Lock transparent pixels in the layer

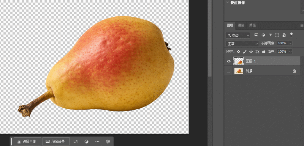click(238, 51)
